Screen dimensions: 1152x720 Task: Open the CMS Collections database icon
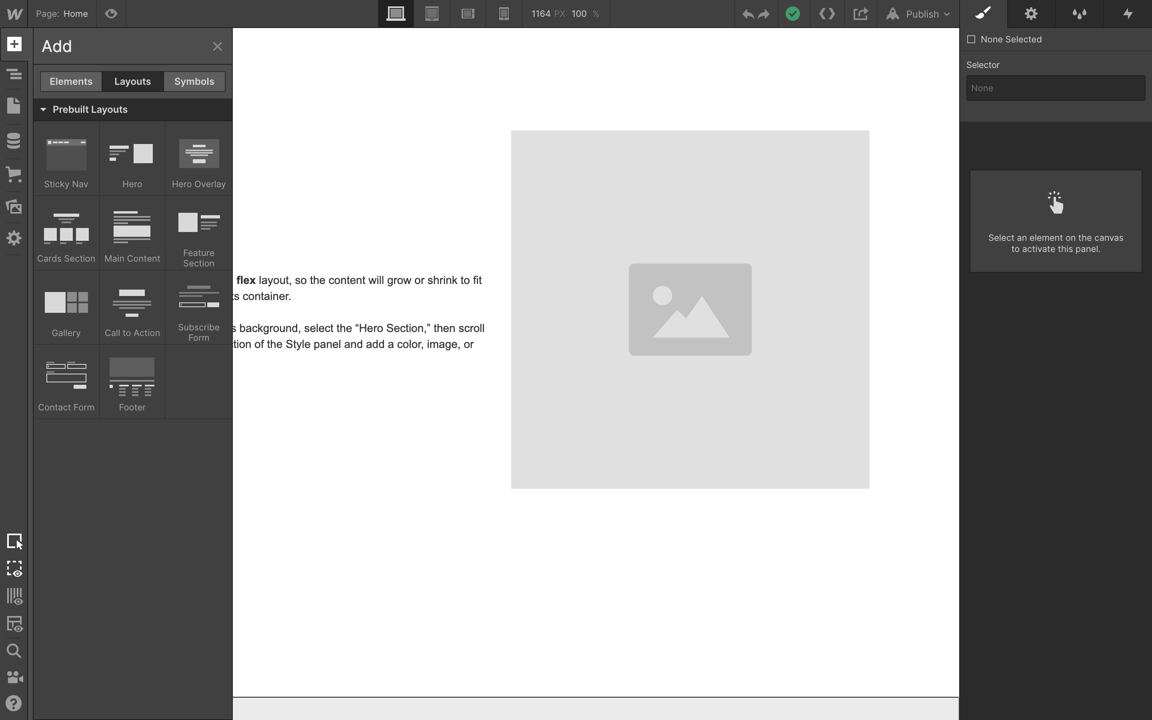(x=14, y=140)
